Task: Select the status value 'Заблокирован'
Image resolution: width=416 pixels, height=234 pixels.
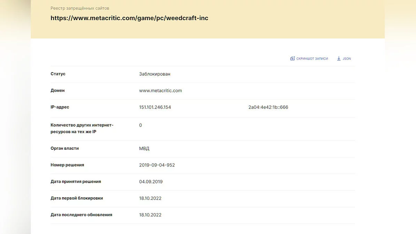Action: 155,74
